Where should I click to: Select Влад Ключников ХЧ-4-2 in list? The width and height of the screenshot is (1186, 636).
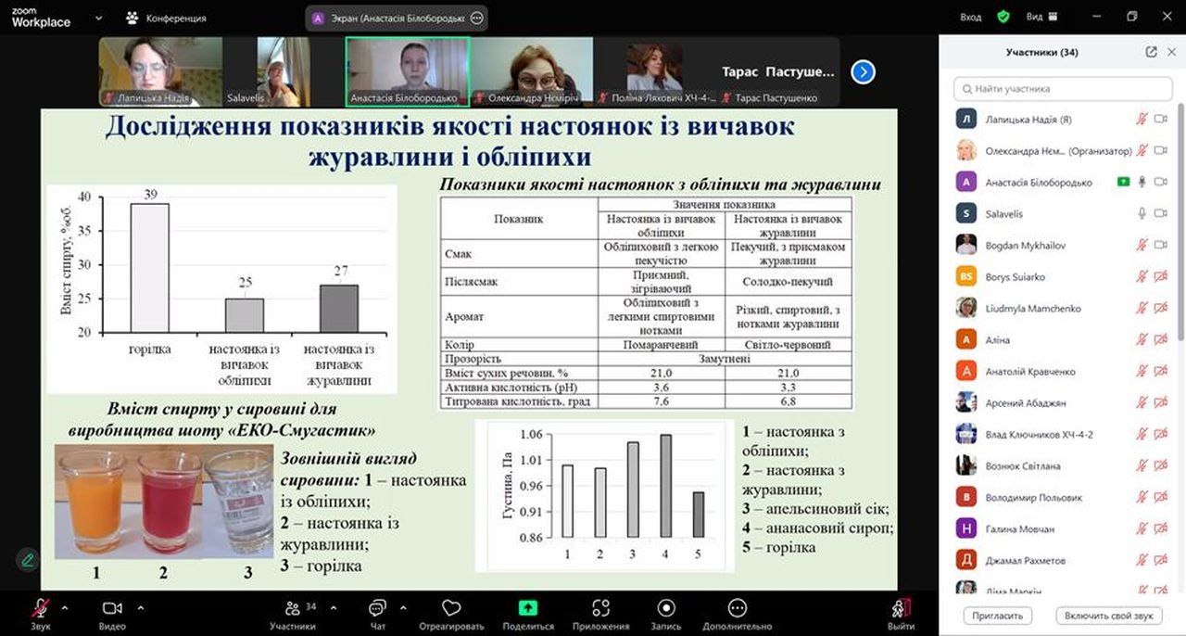[1062, 435]
